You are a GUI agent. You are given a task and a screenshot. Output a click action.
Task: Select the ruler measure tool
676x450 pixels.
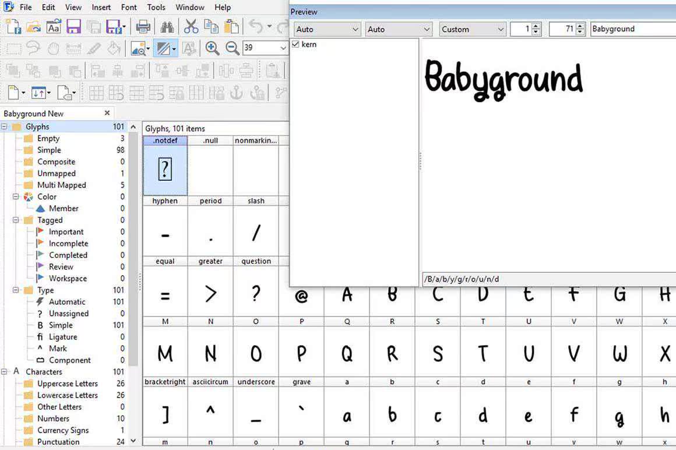[x=74, y=48]
